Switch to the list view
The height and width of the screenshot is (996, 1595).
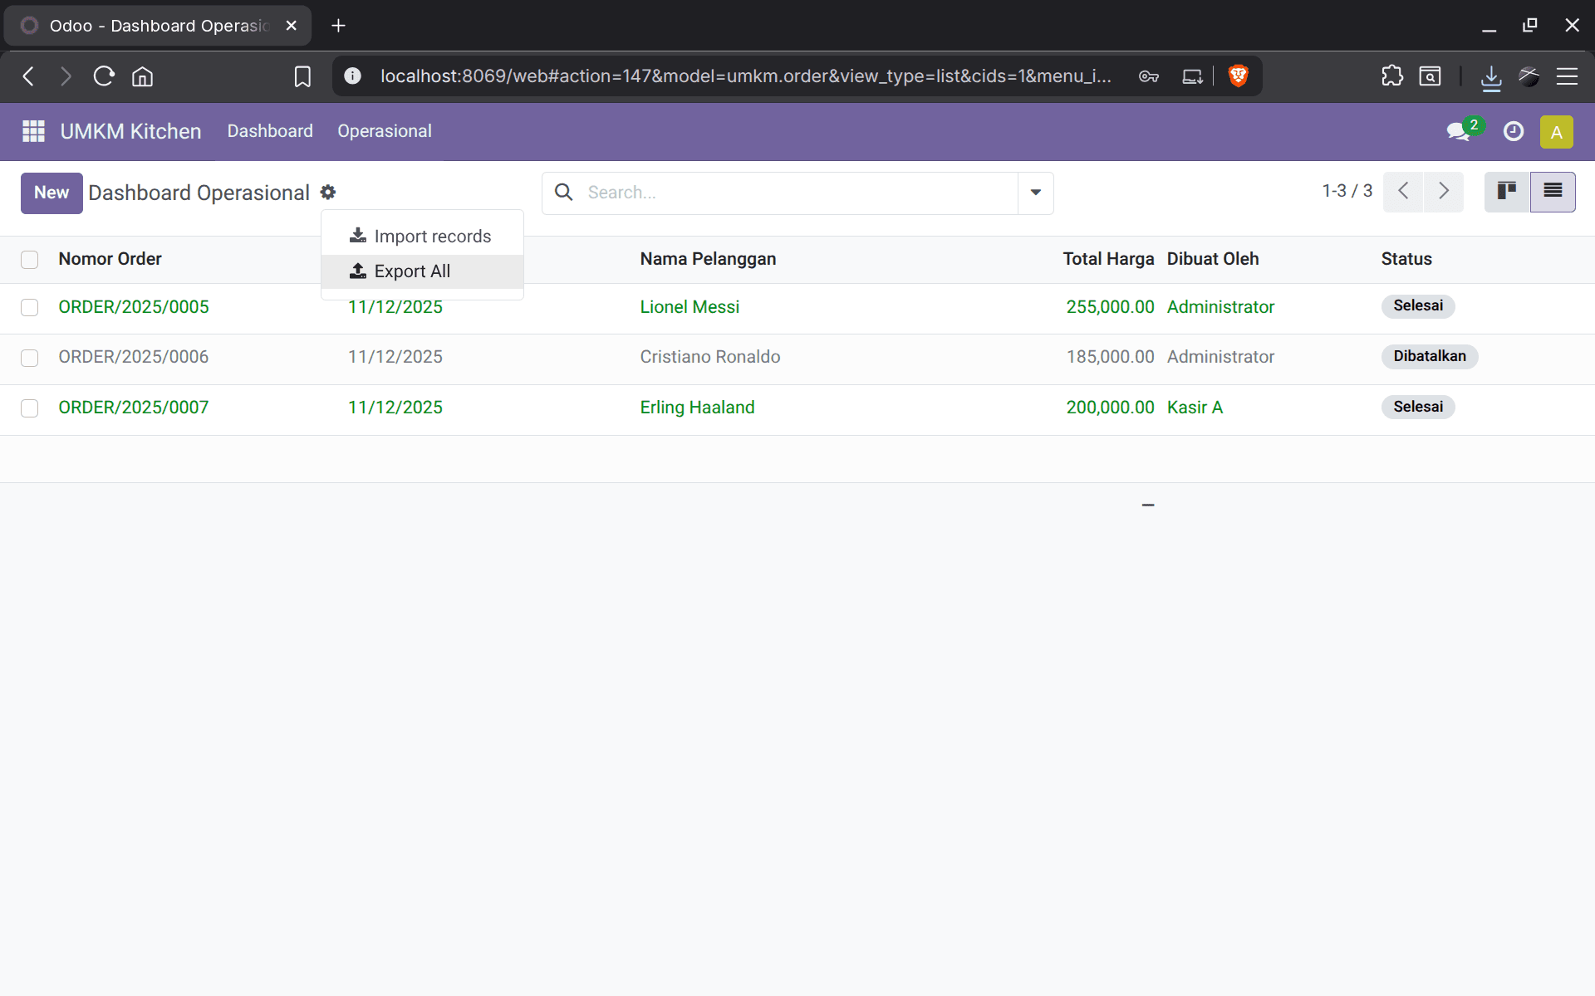1553,192
